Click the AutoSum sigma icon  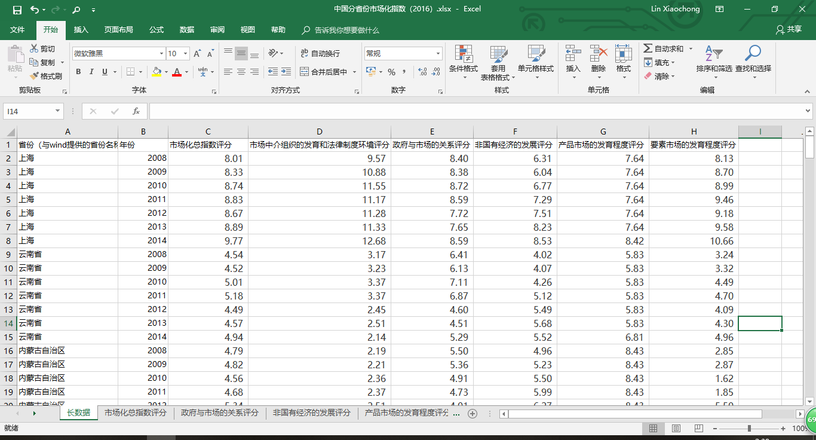(x=648, y=48)
